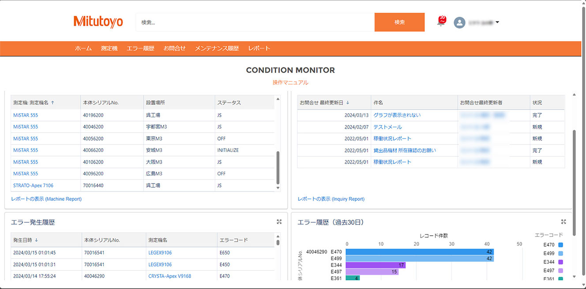Click the E344 legend color swatch
Image resolution: width=586 pixels, height=289 pixels.
point(560,262)
